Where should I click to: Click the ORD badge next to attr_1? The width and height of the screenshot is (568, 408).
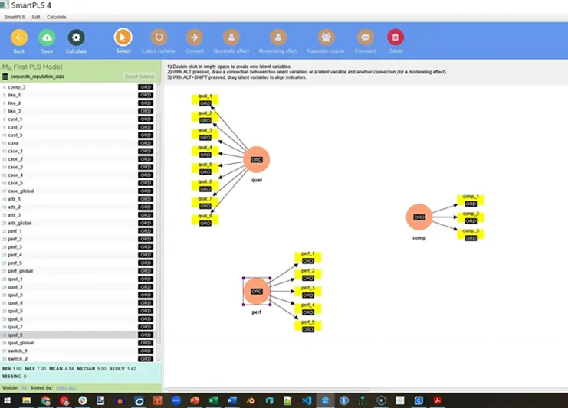[x=146, y=199]
